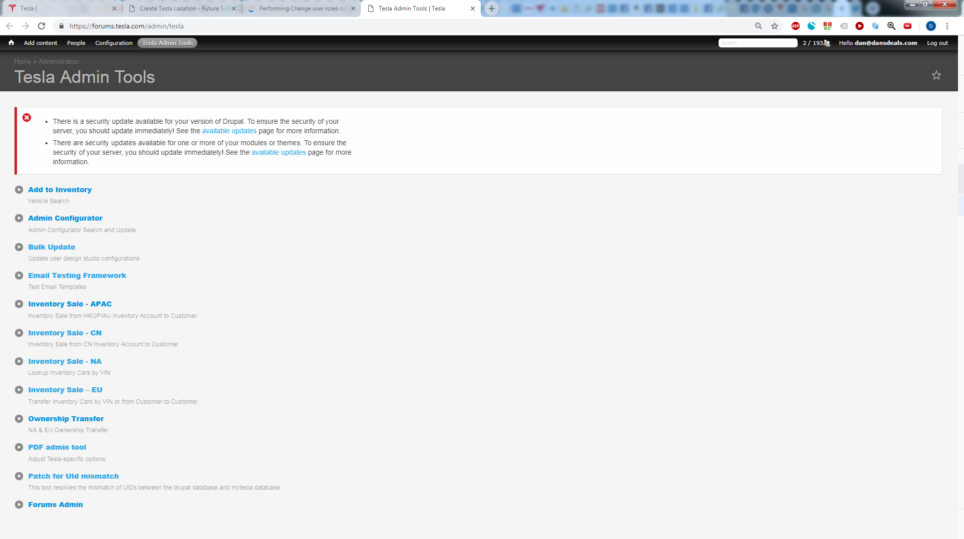Open Bulk Update tool
Image resolution: width=964 pixels, height=539 pixels.
tap(51, 247)
